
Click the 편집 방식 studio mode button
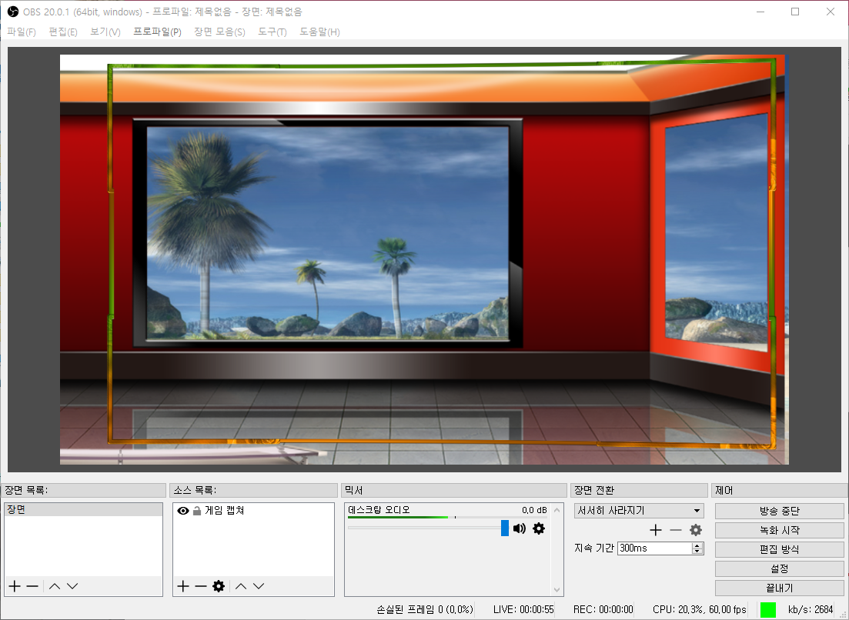(x=779, y=549)
